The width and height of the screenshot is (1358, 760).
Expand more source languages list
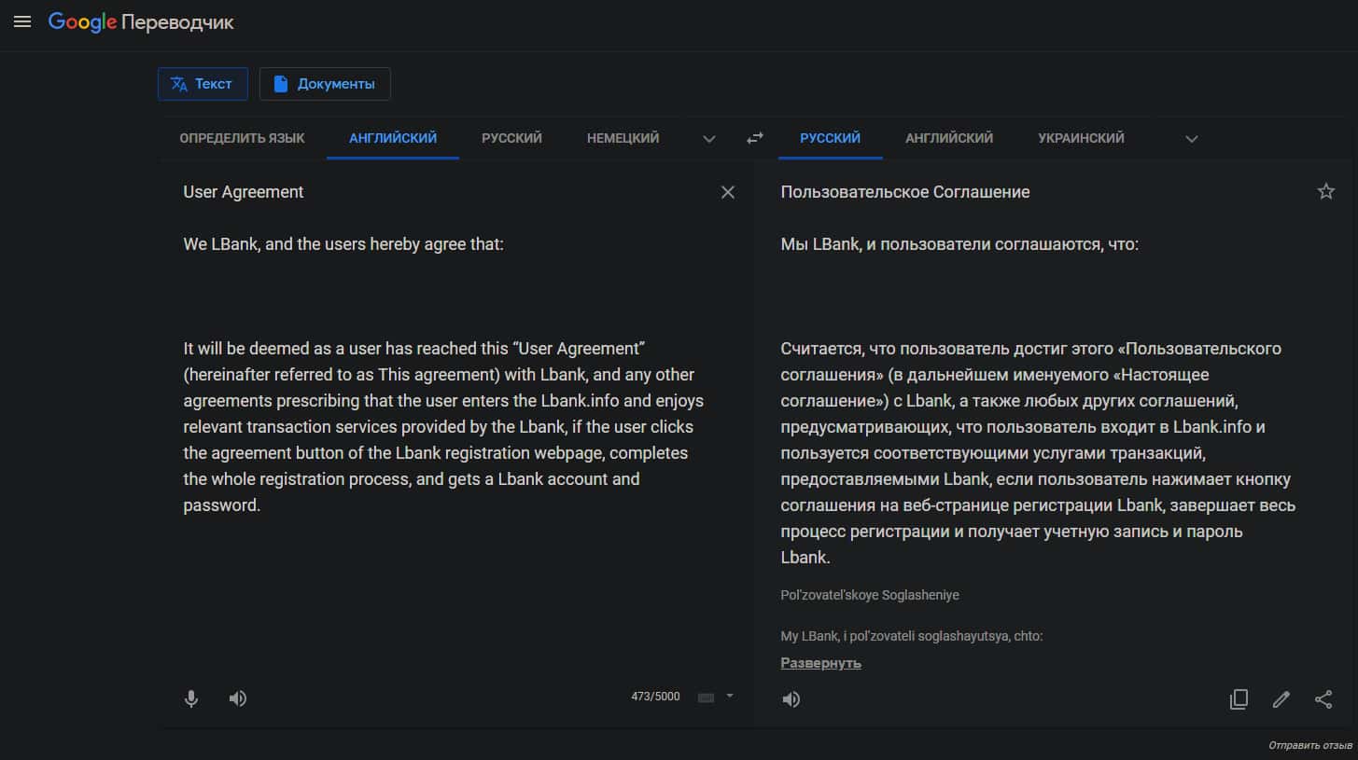tap(709, 139)
